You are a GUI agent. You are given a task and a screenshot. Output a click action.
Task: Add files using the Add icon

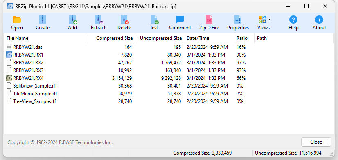pyautogui.click(x=73, y=20)
